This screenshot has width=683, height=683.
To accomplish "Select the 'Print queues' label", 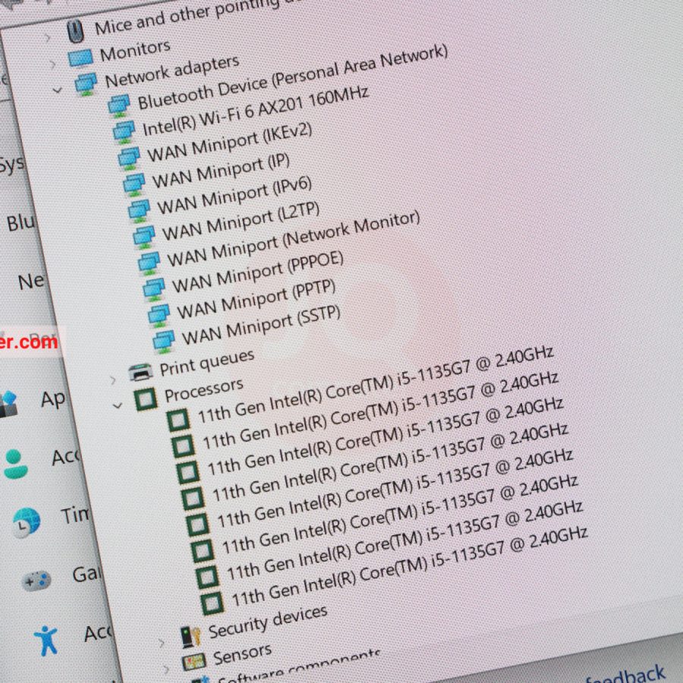I will 207,363.
